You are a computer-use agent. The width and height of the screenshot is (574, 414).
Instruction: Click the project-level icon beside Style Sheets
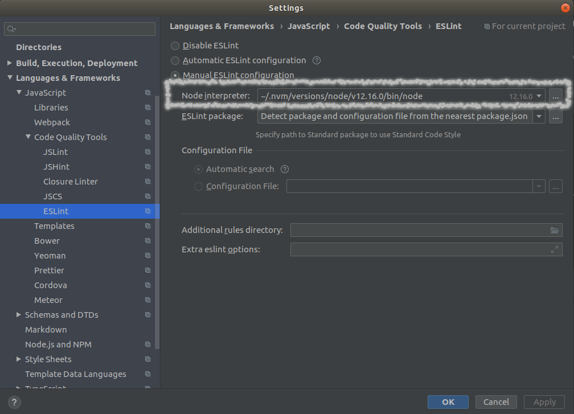point(148,359)
